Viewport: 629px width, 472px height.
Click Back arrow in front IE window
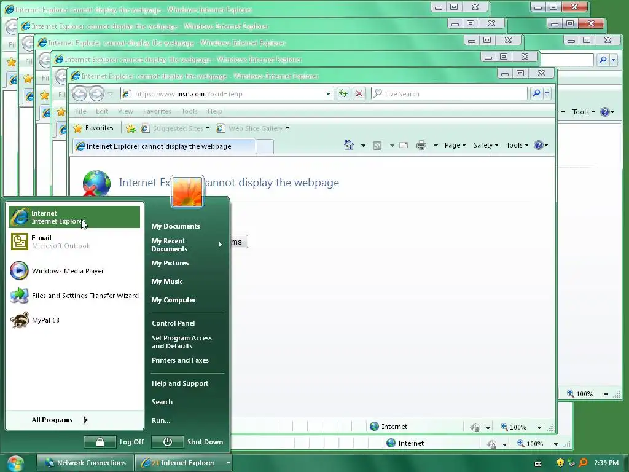79,94
